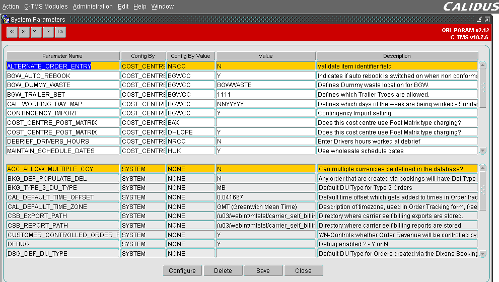Image resolution: width=499 pixels, height=282 pixels.
Task: Select the ALTERNATE_ORDER_ENTRY parameter field
Action: (x=63, y=66)
